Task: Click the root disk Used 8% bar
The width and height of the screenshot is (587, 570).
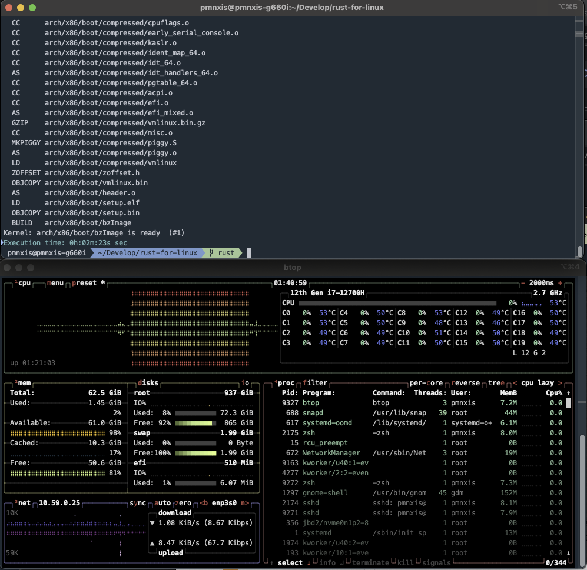Action: pos(195,413)
